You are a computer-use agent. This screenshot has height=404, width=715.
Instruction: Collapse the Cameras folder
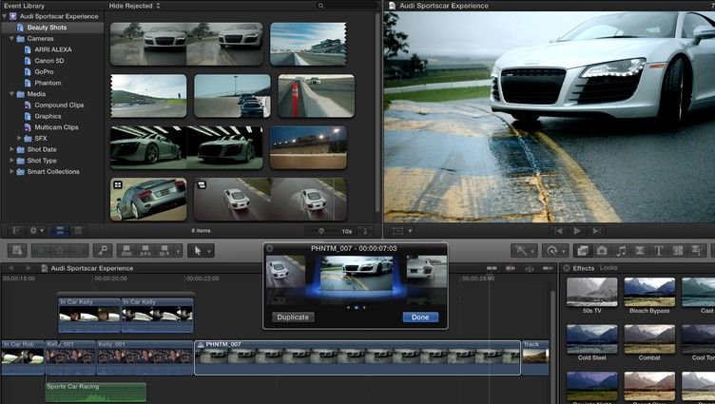(11, 39)
